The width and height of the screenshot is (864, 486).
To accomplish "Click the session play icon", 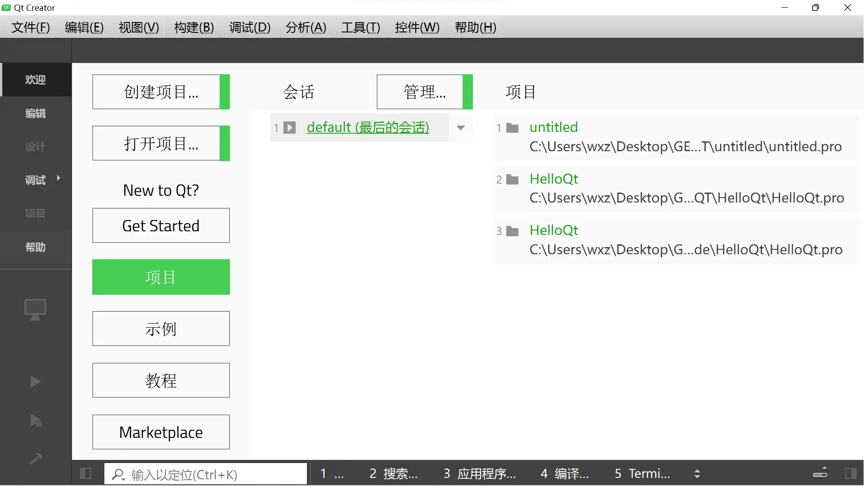I will [x=290, y=128].
